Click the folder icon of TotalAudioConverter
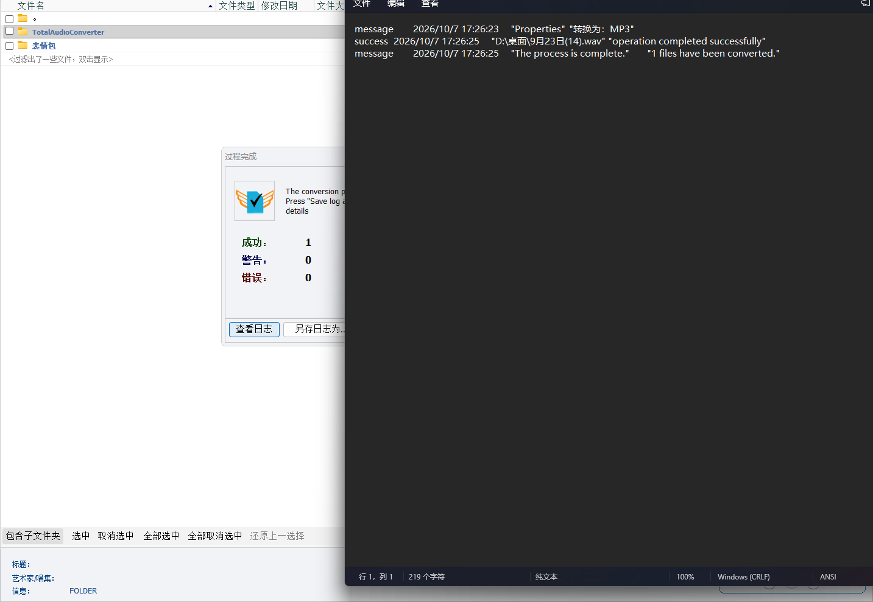Image resolution: width=873 pixels, height=602 pixels. coord(23,31)
